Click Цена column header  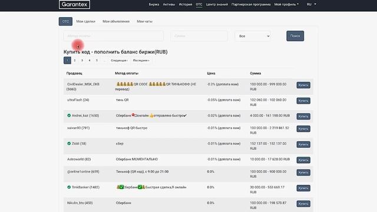pos(211,73)
